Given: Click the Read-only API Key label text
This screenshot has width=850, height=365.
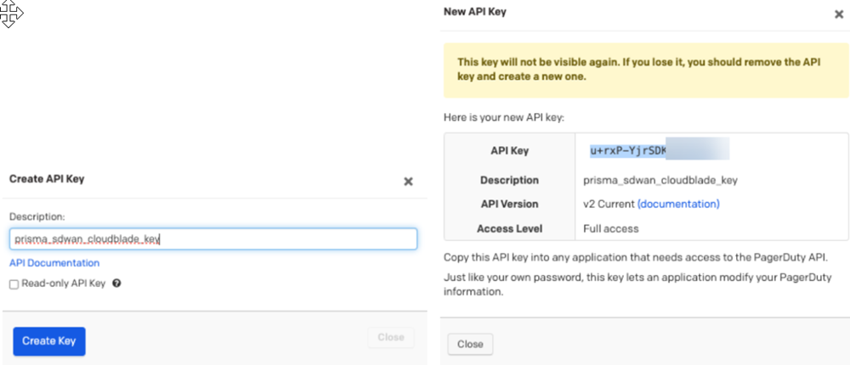Looking at the screenshot, I should pyautogui.click(x=64, y=284).
